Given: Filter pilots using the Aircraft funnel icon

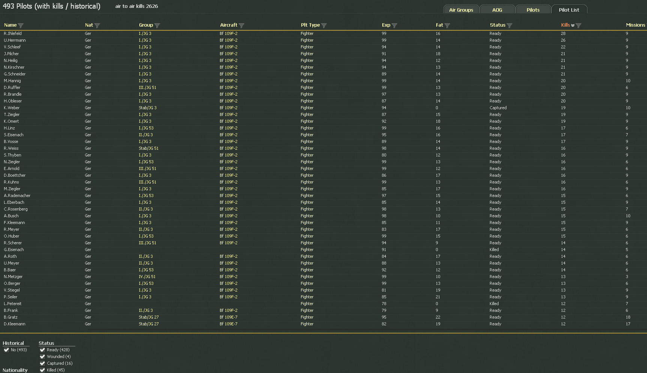Looking at the screenshot, I should click(241, 26).
